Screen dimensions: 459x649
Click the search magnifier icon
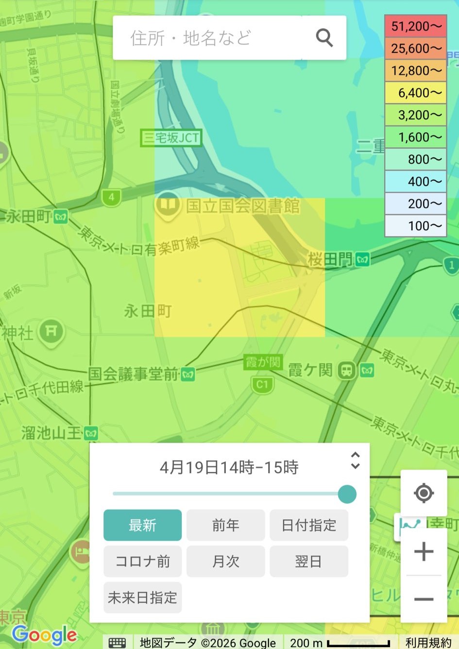tap(324, 37)
